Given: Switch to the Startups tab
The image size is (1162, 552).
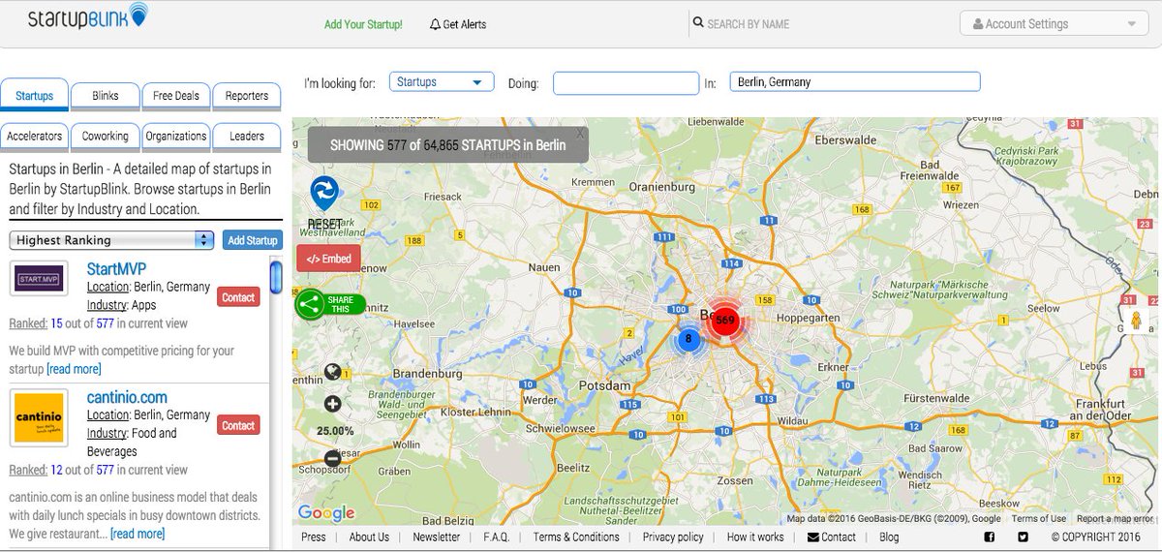Looking at the screenshot, I should point(35,95).
